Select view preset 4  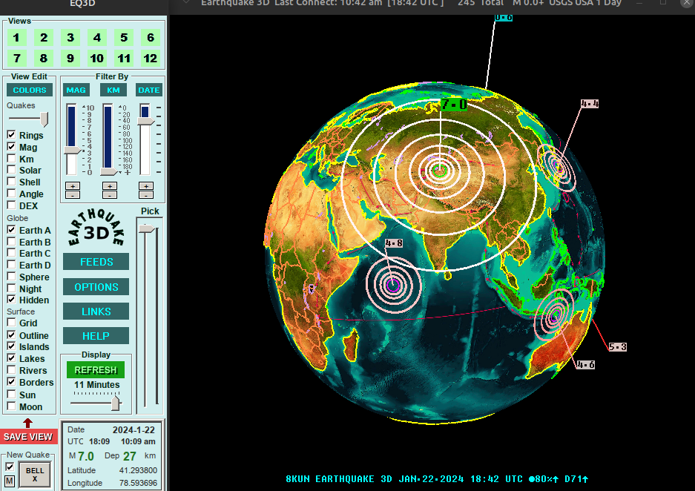(97, 38)
